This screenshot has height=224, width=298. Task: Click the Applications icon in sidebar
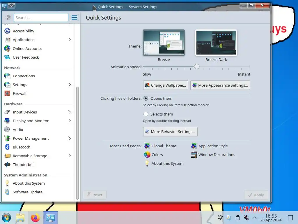tap(7, 40)
